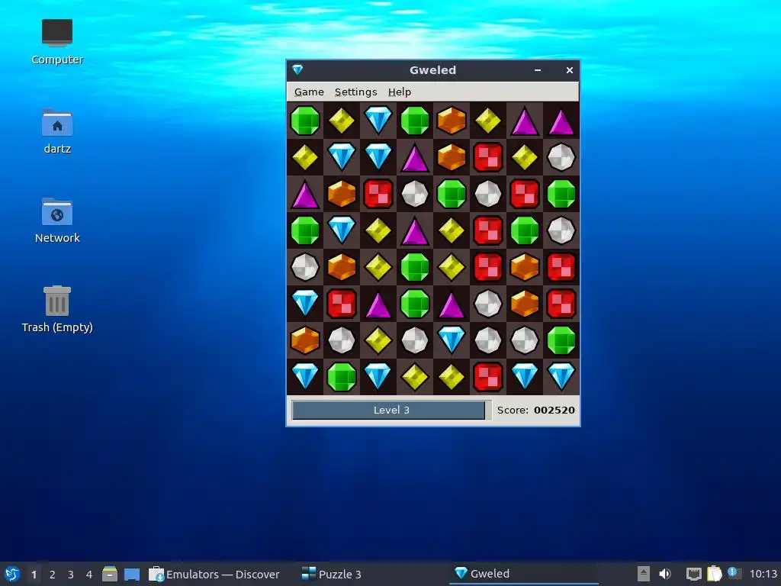Viewport: 781px width, 586px height.
Task: Open the application launcher menu in taskbar
Action: pos(12,574)
